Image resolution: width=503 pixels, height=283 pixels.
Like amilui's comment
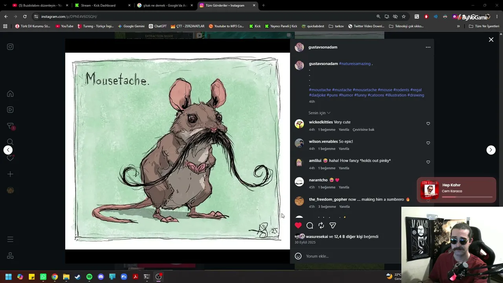pos(428,162)
